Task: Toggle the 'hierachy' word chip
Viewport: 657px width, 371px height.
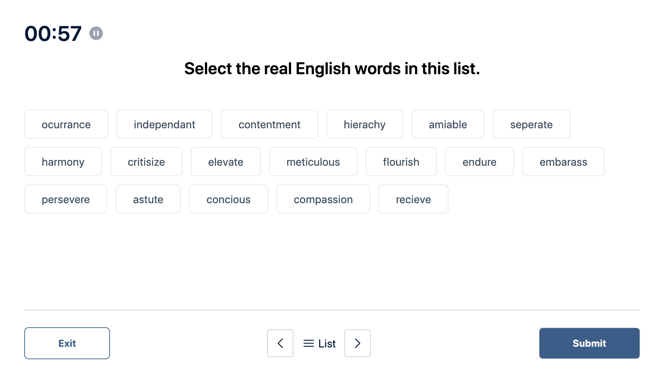Action: (x=365, y=124)
